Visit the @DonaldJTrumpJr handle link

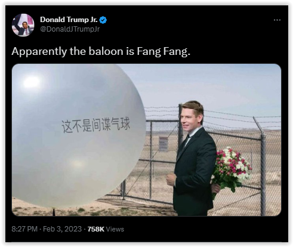click(x=70, y=29)
